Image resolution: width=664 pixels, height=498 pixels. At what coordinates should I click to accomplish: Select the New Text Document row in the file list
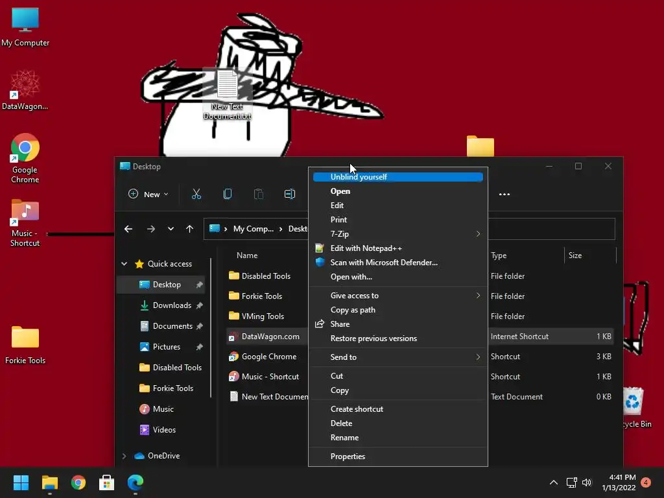point(268,397)
